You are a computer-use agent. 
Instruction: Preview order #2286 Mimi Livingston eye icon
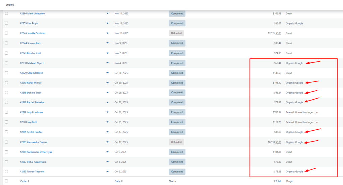[x=107, y=13]
